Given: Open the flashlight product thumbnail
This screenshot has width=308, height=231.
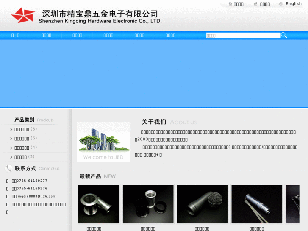Looking at the screenshot, I should pyautogui.click(x=257, y=204).
